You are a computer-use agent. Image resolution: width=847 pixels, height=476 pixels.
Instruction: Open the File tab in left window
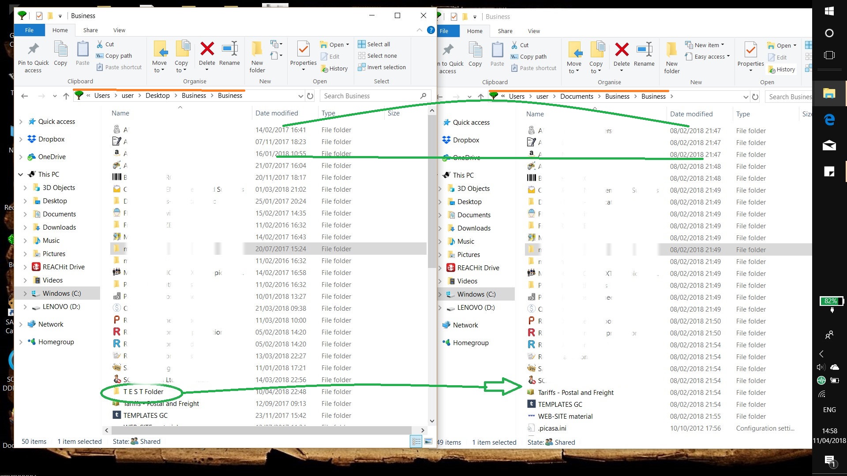click(x=29, y=30)
